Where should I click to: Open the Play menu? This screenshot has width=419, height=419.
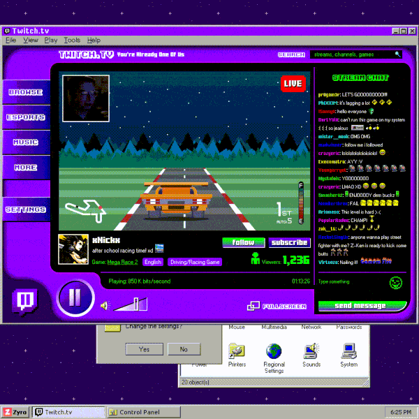[51, 40]
